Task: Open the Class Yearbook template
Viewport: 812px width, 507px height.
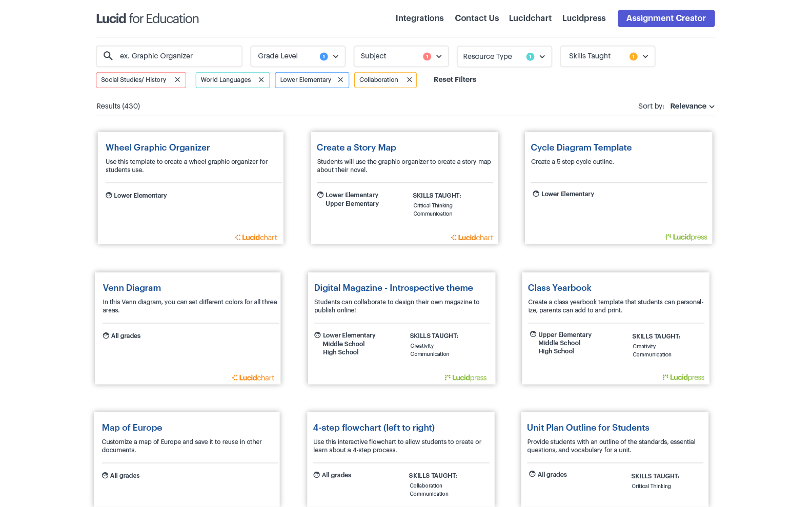Action: 559,288
